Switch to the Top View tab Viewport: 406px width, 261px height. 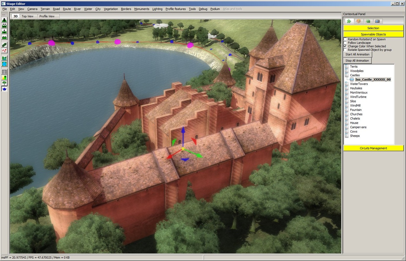(27, 16)
